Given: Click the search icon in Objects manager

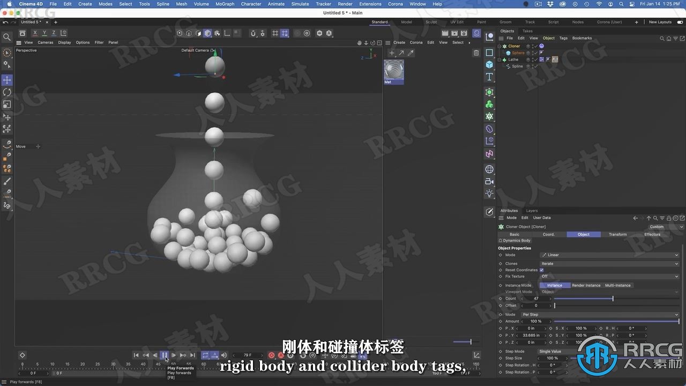Looking at the screenshot, I should (x=662, y=38).
